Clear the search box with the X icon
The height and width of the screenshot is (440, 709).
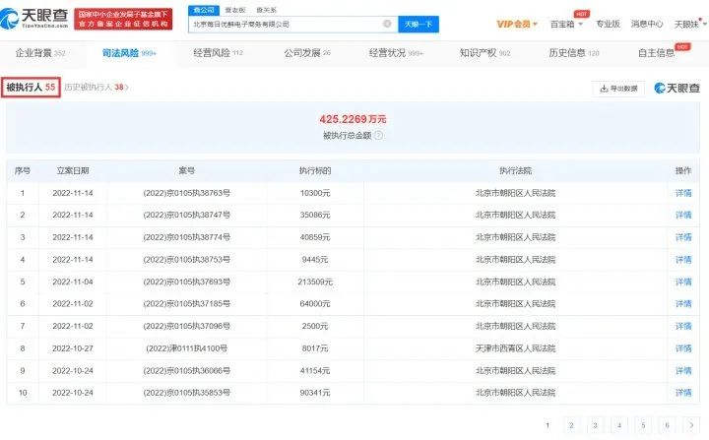(x=387, y=24)
